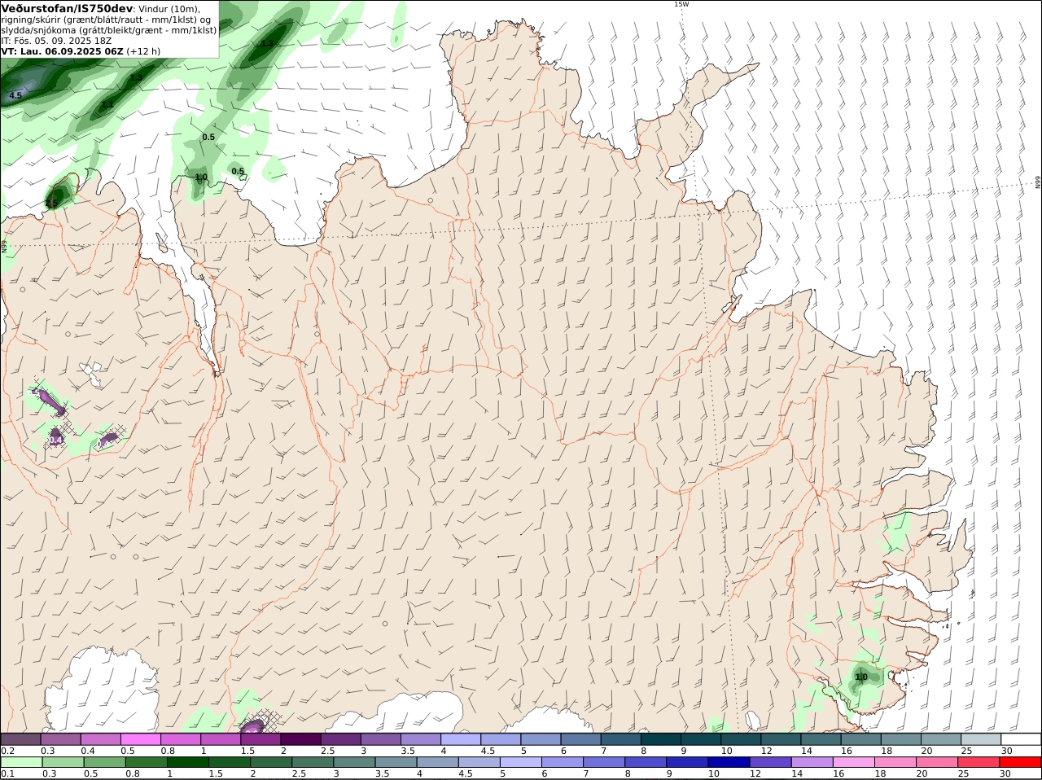
Task: Click the initial time 'IT: Fös. 05. 09. 2025 18Z'
Action: click(x=56, y=40)
